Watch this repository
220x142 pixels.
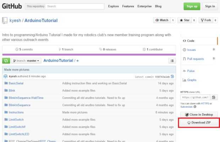[x=162, y=20]
